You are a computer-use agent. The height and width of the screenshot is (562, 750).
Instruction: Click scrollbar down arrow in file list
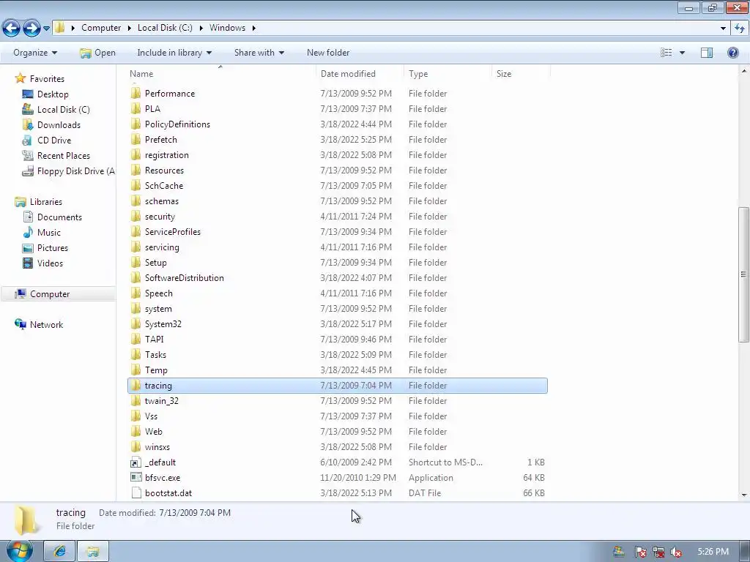pyautogui.click(x=743, y=495)
